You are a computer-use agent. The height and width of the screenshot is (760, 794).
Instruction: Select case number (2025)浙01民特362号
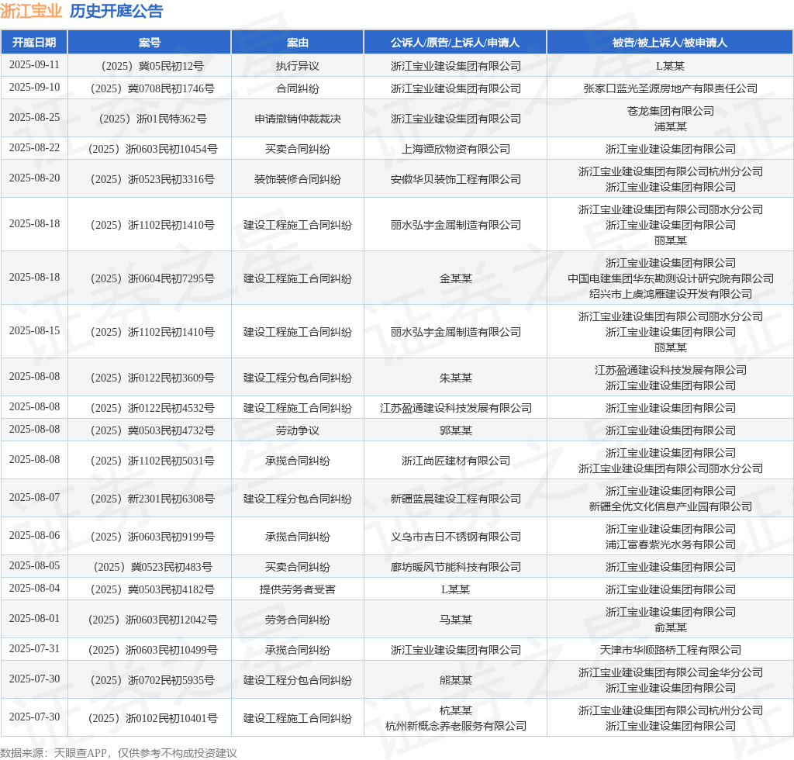(x=153, y=119)
